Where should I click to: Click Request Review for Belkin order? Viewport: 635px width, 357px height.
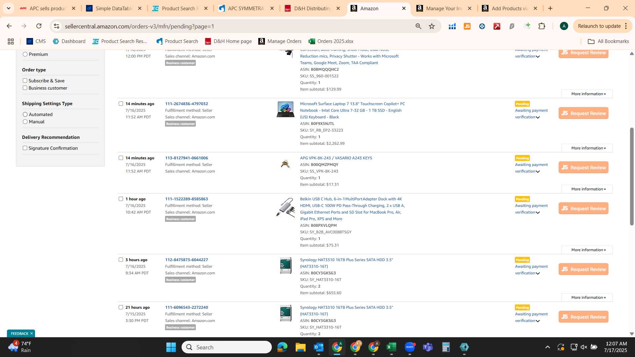583,209
